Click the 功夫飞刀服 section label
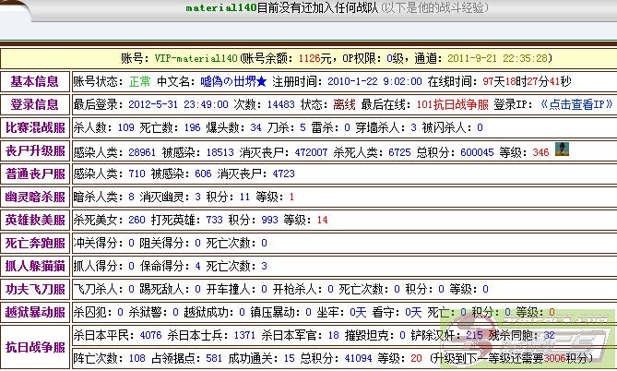Image resolution: width=617 pixels, height=371 pixels. pyautogui.click(x=34, y=289)
